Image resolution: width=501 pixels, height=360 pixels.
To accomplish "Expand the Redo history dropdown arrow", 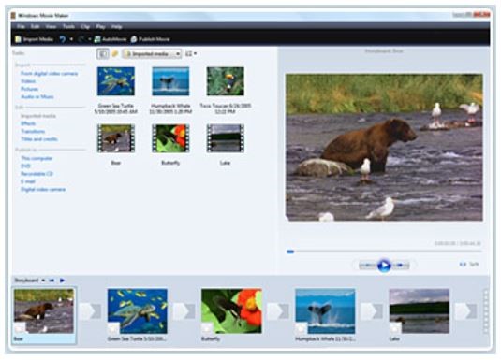I will coord(90,39).
